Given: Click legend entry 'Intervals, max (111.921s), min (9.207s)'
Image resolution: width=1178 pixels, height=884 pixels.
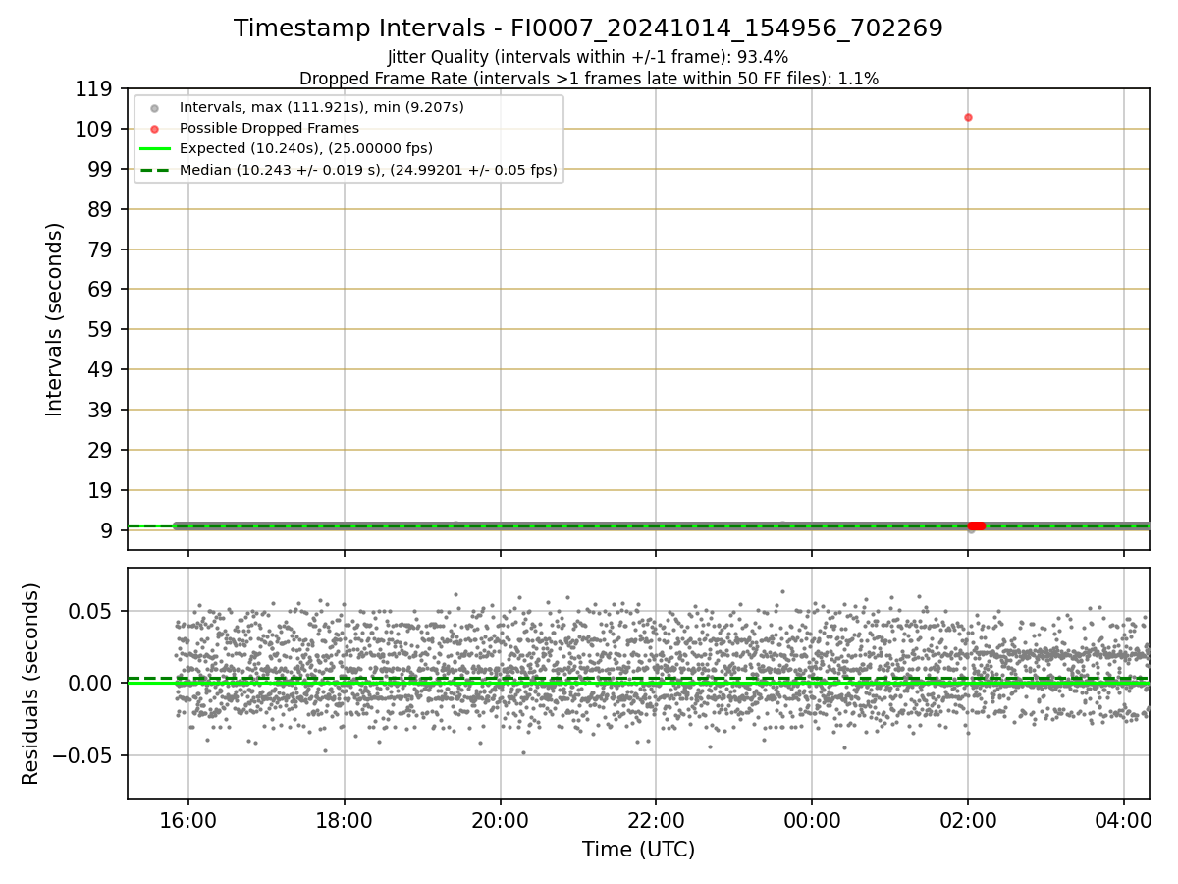Looking at the screenshot, I should point(321,107).
